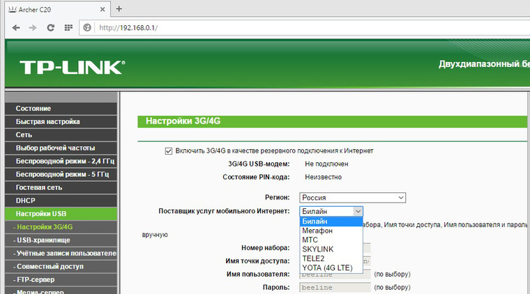530x294 pixels.
Task: Click the Пароль field containing beeline
Action: point(335,288)
